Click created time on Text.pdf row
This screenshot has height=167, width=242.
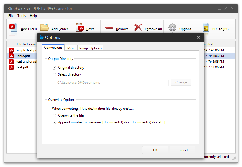214,67
